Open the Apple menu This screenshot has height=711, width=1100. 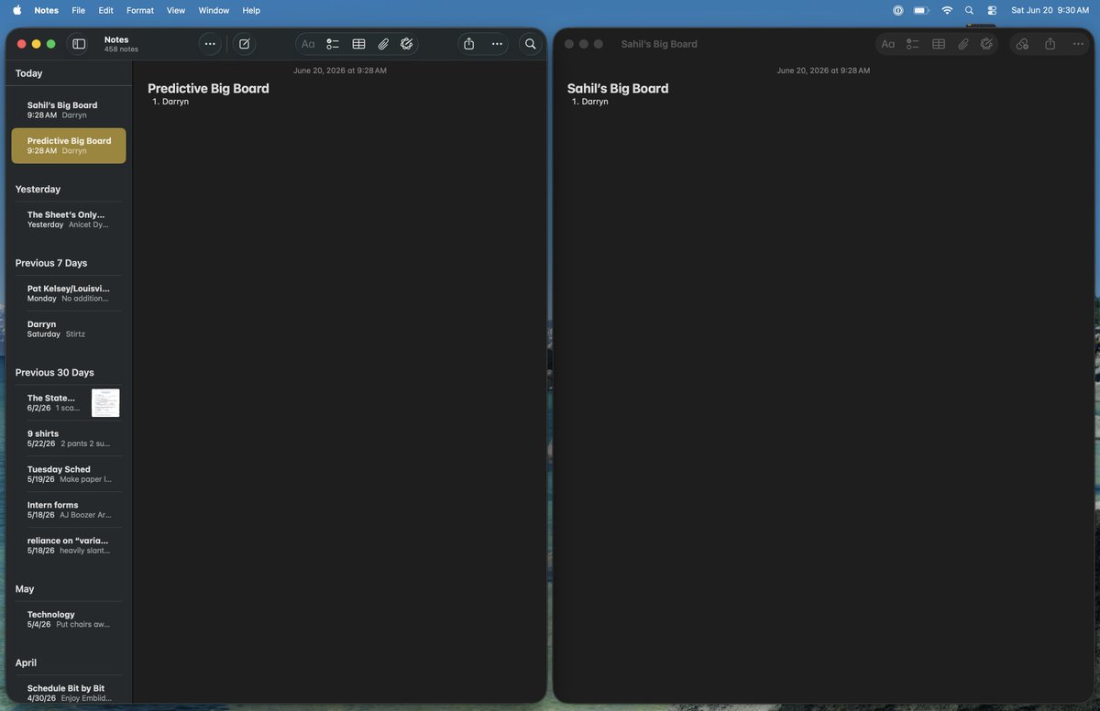16,10
